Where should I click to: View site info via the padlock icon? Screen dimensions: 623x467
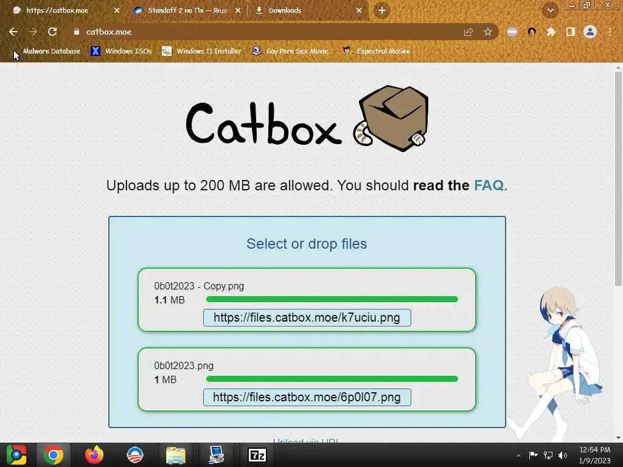(x=77, y=32)
